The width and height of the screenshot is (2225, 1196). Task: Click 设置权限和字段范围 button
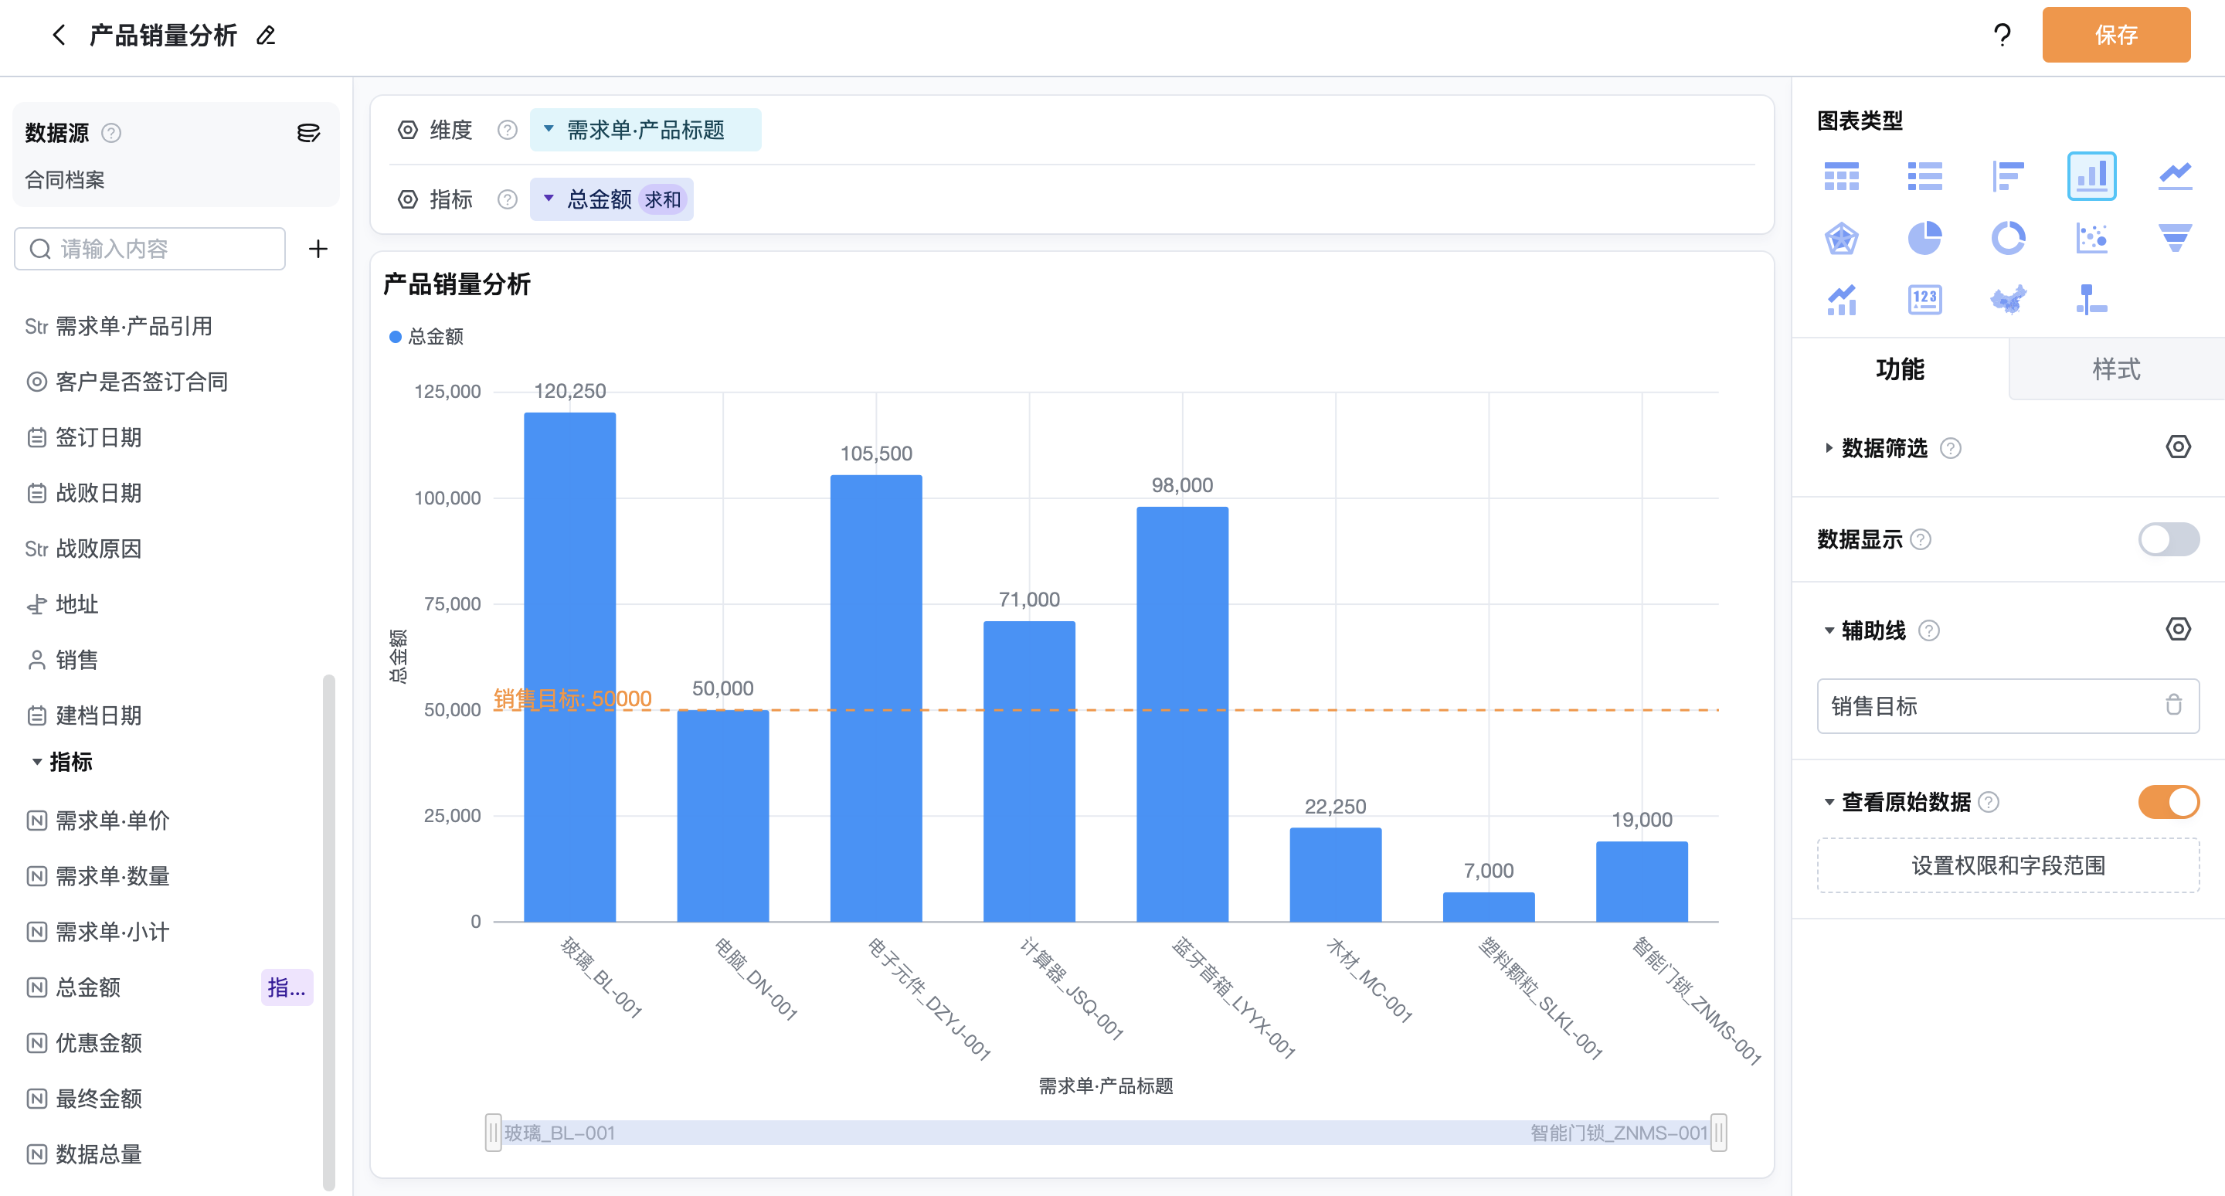click(x=2007, y=865)
